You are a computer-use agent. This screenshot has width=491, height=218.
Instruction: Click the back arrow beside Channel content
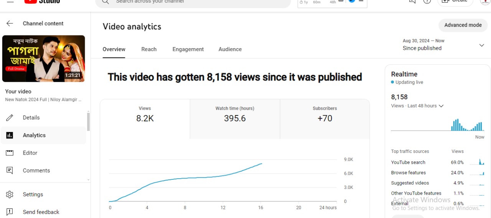pos(10,23)
